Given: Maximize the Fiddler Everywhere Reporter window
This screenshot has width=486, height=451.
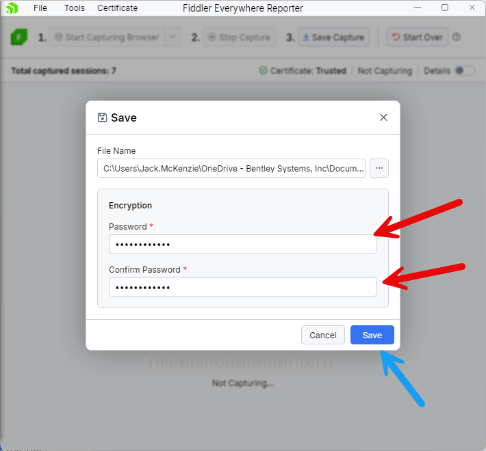Looking at the screenshot, I should (445, 8).
